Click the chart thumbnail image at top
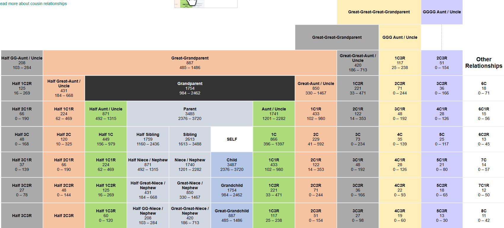The width and height of the screenshot is (504, 228). 205,4
